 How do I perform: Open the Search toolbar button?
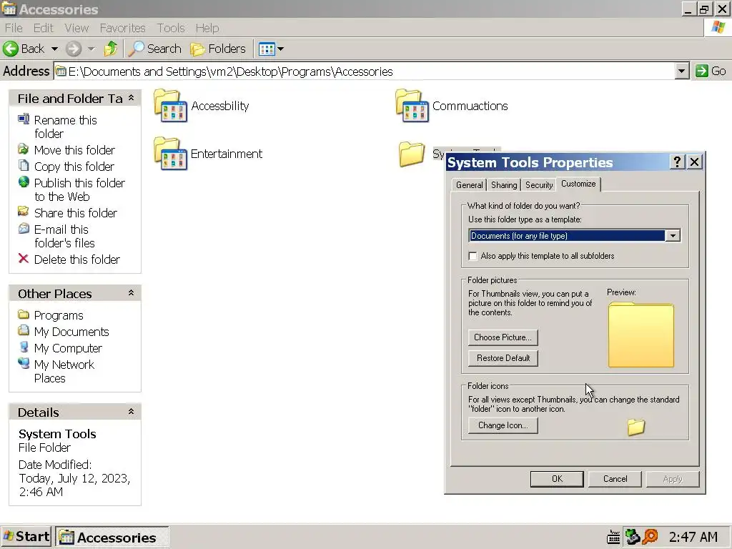coord(154,49)
